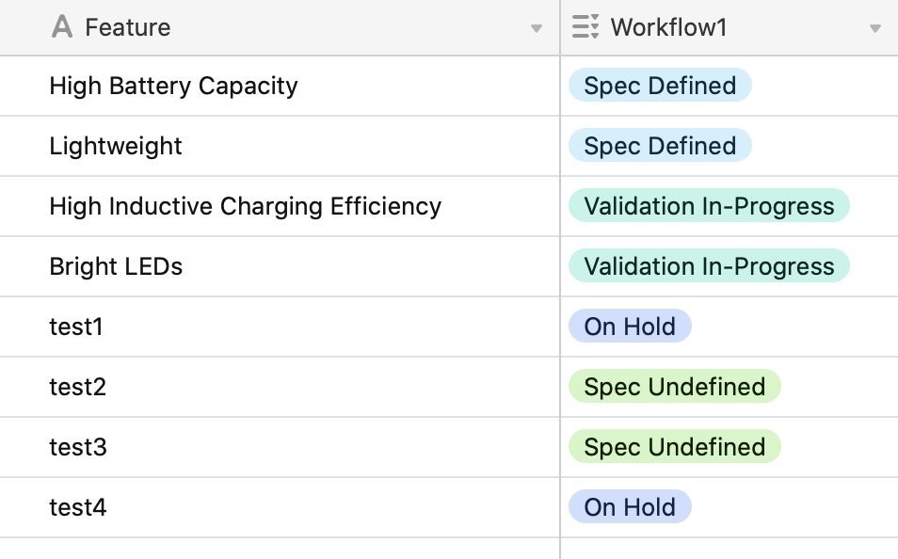Click Spec Defined tag for High Battery Capacity

[660, 86]
